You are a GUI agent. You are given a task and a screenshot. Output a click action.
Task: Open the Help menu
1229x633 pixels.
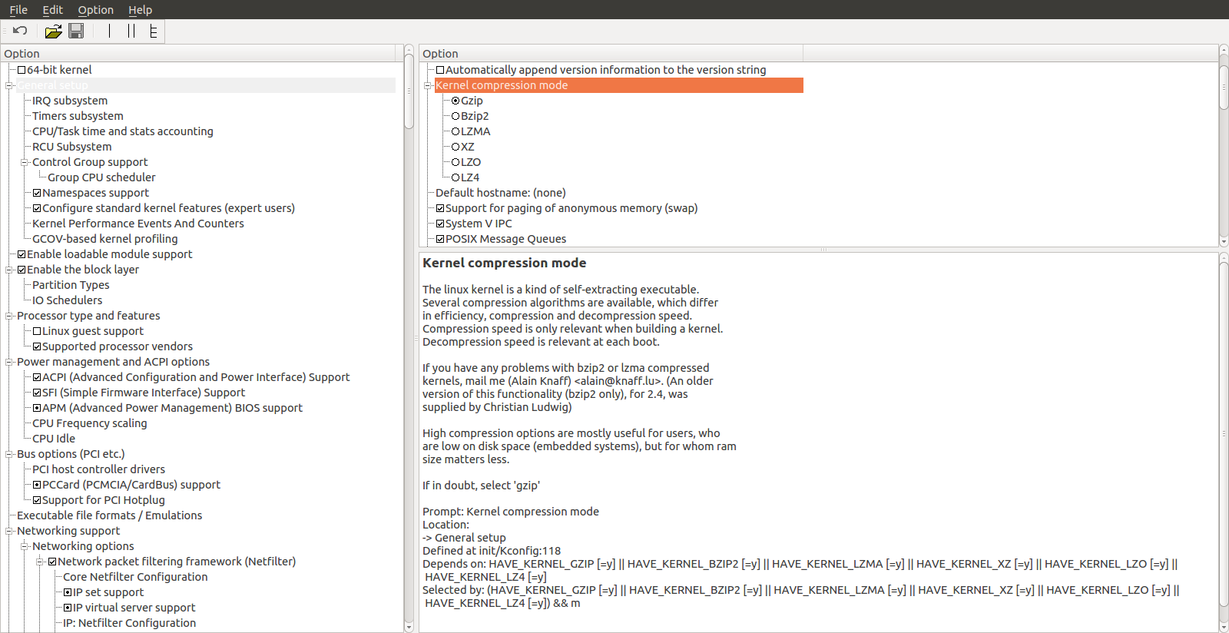(x=140, y=9)
